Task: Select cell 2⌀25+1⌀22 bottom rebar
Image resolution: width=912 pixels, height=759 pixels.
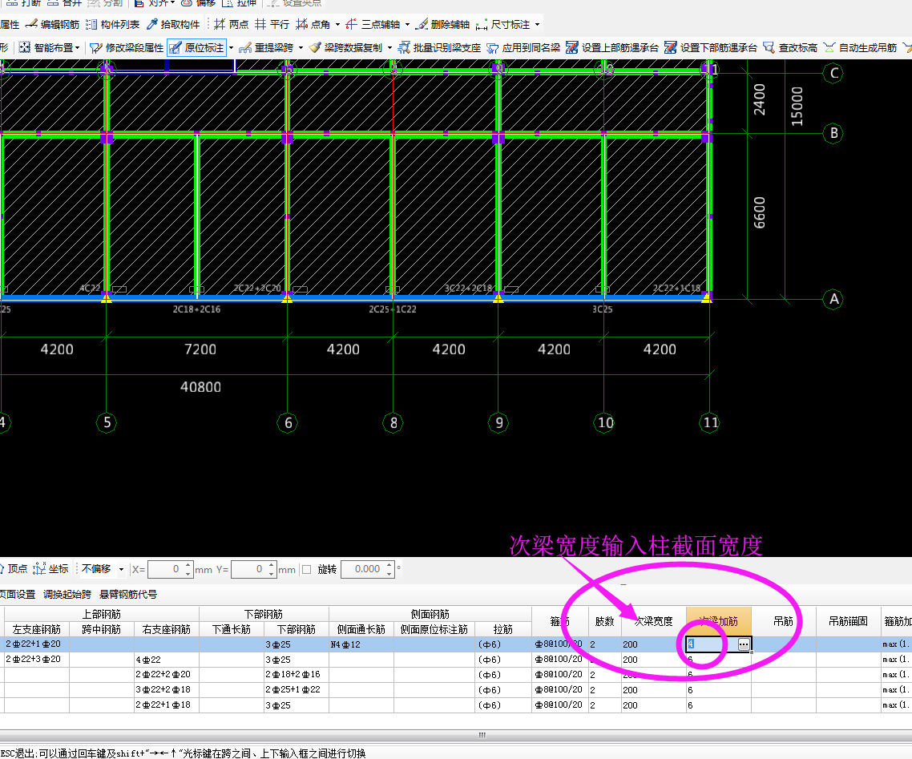Action: click(x=296, y=689)
